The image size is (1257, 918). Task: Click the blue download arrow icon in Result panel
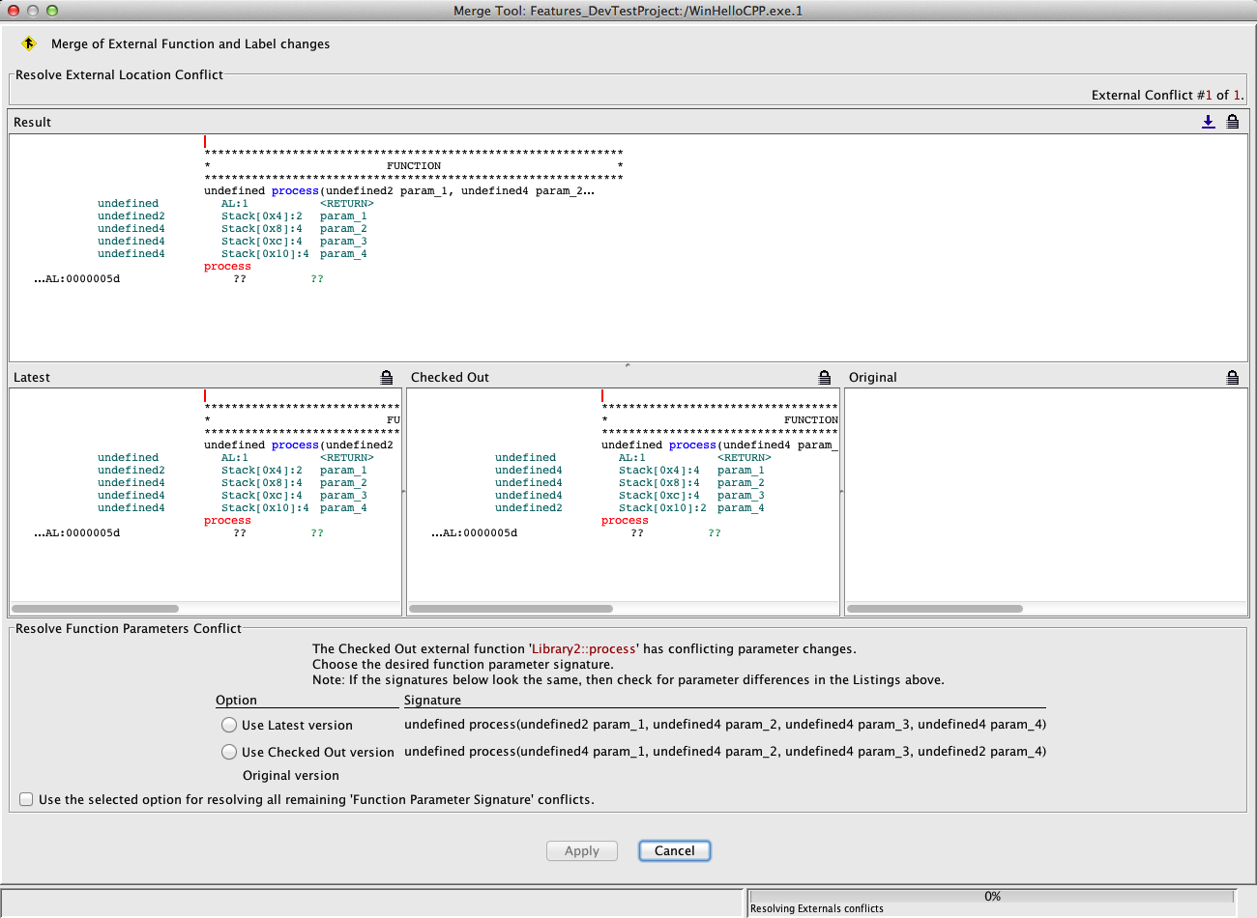click(x=1208, y=122)
